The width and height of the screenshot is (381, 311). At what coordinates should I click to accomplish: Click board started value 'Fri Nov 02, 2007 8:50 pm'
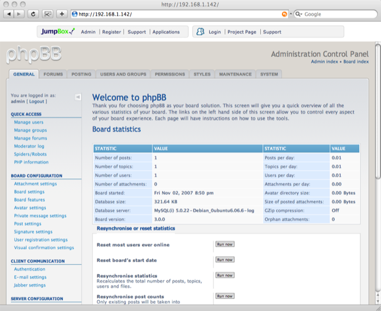[x=184, y=193]
